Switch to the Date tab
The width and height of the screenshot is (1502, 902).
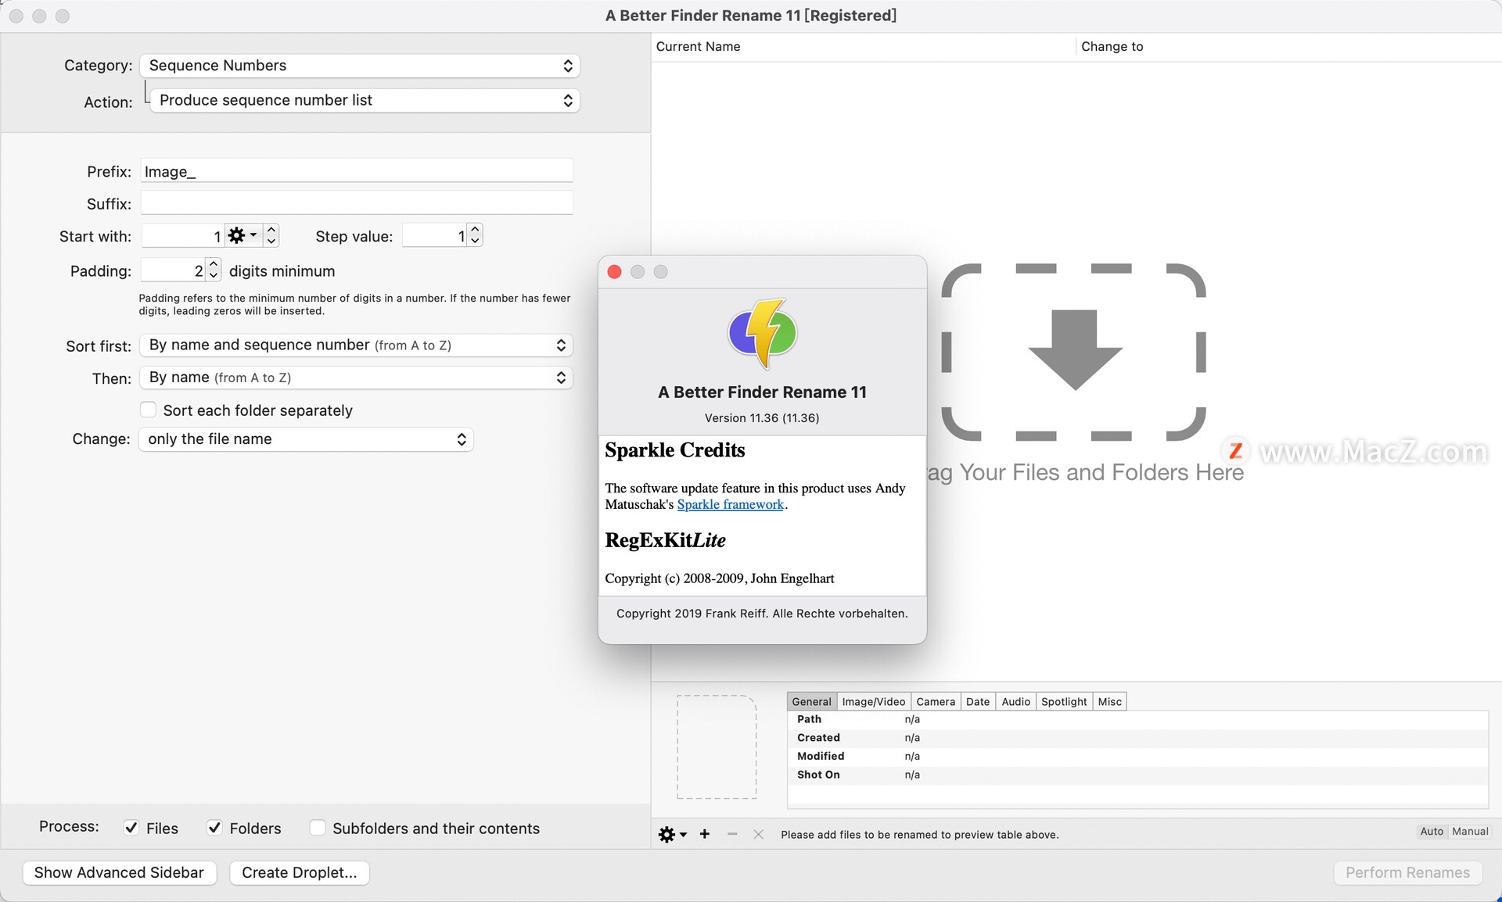click(978, 701)
